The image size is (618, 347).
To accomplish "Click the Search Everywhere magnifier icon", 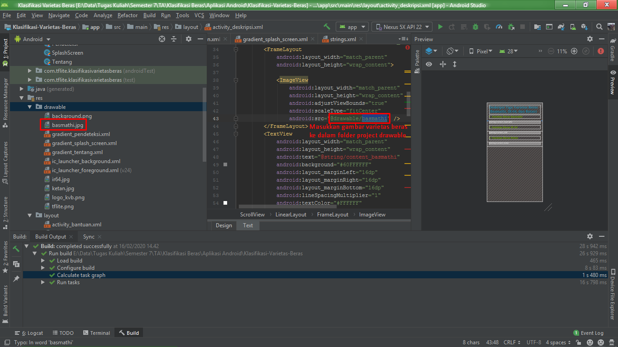I will point(599,27).
